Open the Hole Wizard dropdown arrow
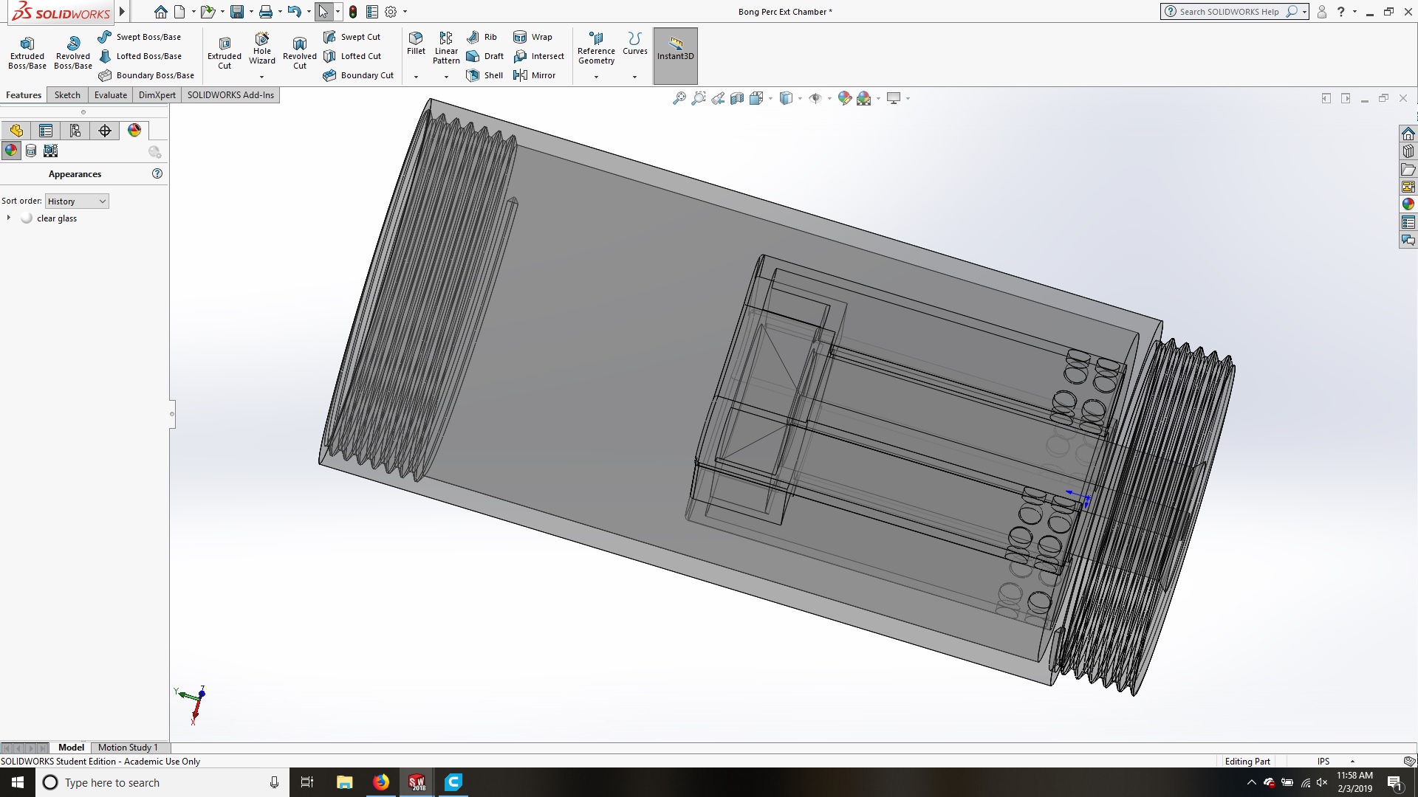This screenshot has width=1418, height=797. pyautogui.click(x=261, y=77)
